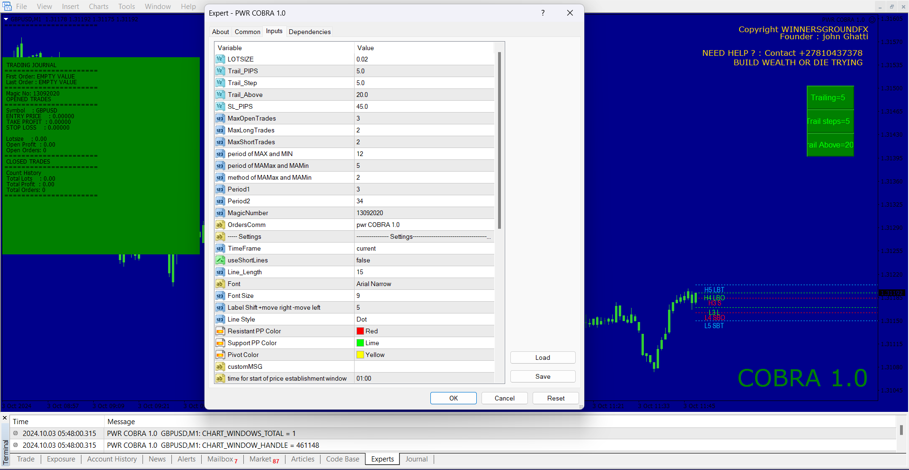This screenshot has height=470, width=909.
Task: Click the MaxOpenTrades integer icon
Action: [x=220, y=118]
